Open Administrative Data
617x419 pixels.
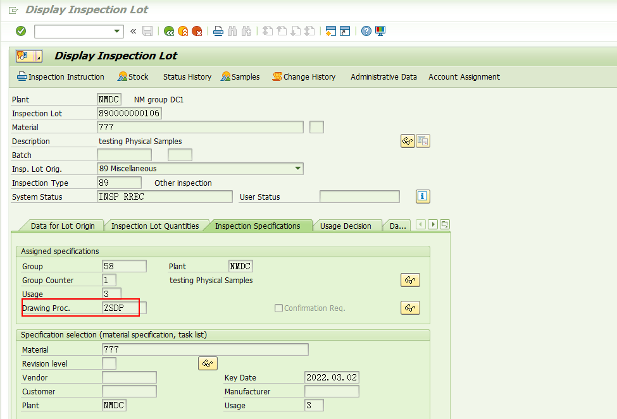[x=383, y=76]
